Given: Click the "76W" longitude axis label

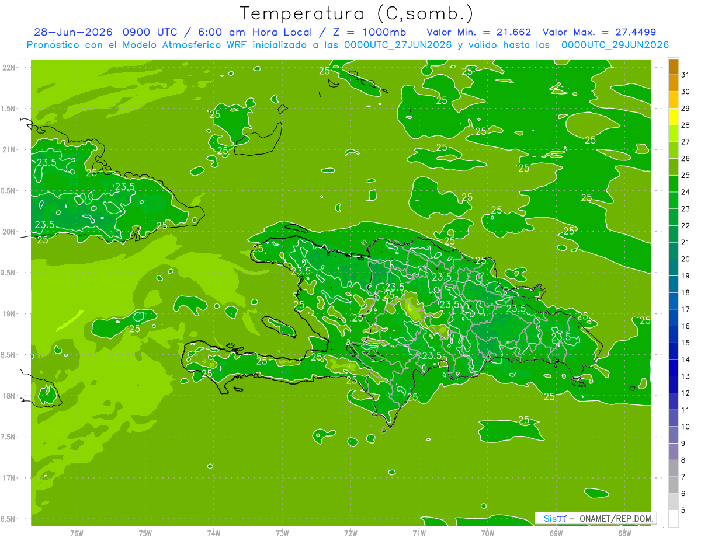Looking at the screenshot, I should click(77, 533).
